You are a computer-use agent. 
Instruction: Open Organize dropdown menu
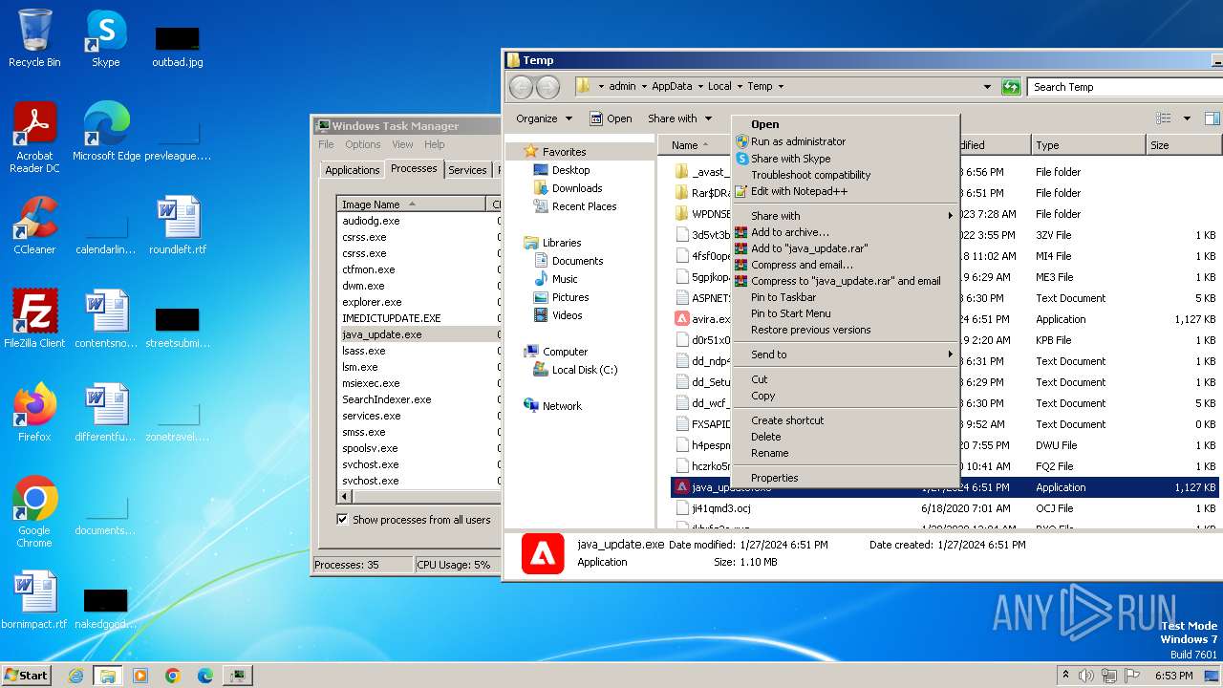point(544,118)
